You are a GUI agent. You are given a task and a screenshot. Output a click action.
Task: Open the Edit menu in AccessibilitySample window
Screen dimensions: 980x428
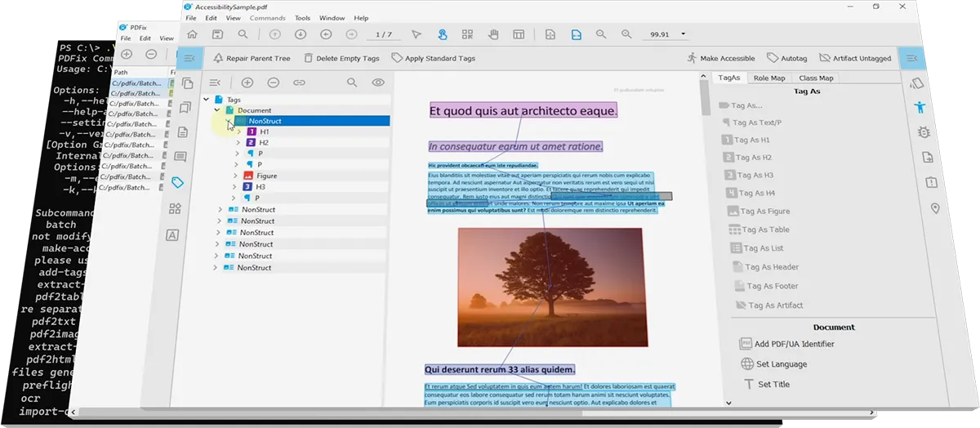212,17
